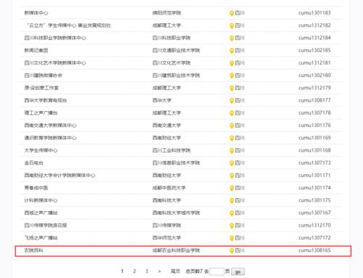Click the location pin in the cumu1308177 row
Screen dimensions: 363x278
point(232,101)
